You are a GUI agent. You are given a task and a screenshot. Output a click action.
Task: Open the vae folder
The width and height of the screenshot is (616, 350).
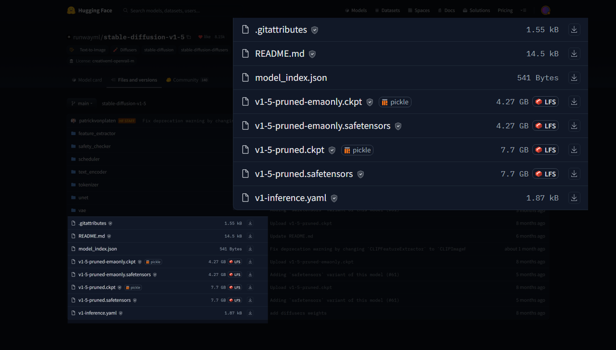82,210
